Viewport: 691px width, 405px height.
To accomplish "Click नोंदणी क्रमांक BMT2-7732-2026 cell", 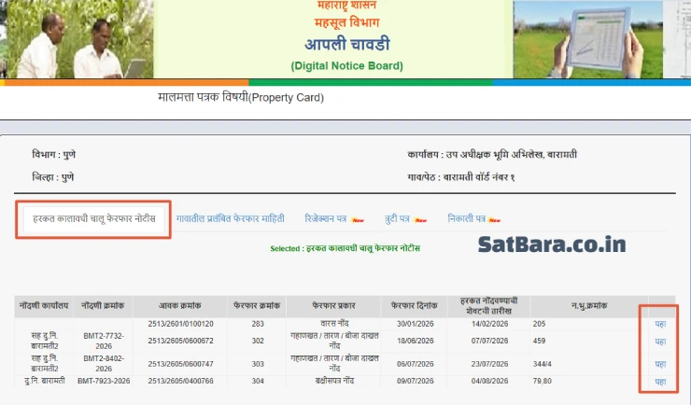I will pyautogui.click(x=104, y=342).
